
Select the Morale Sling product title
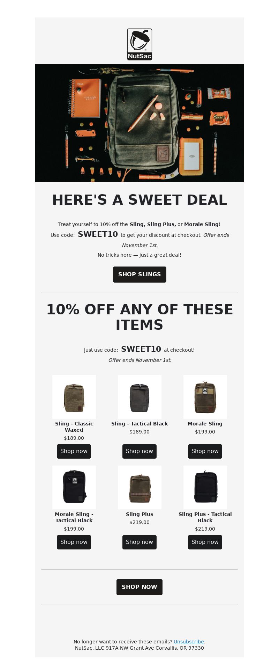pyautogui.click(x=205, y=424)
